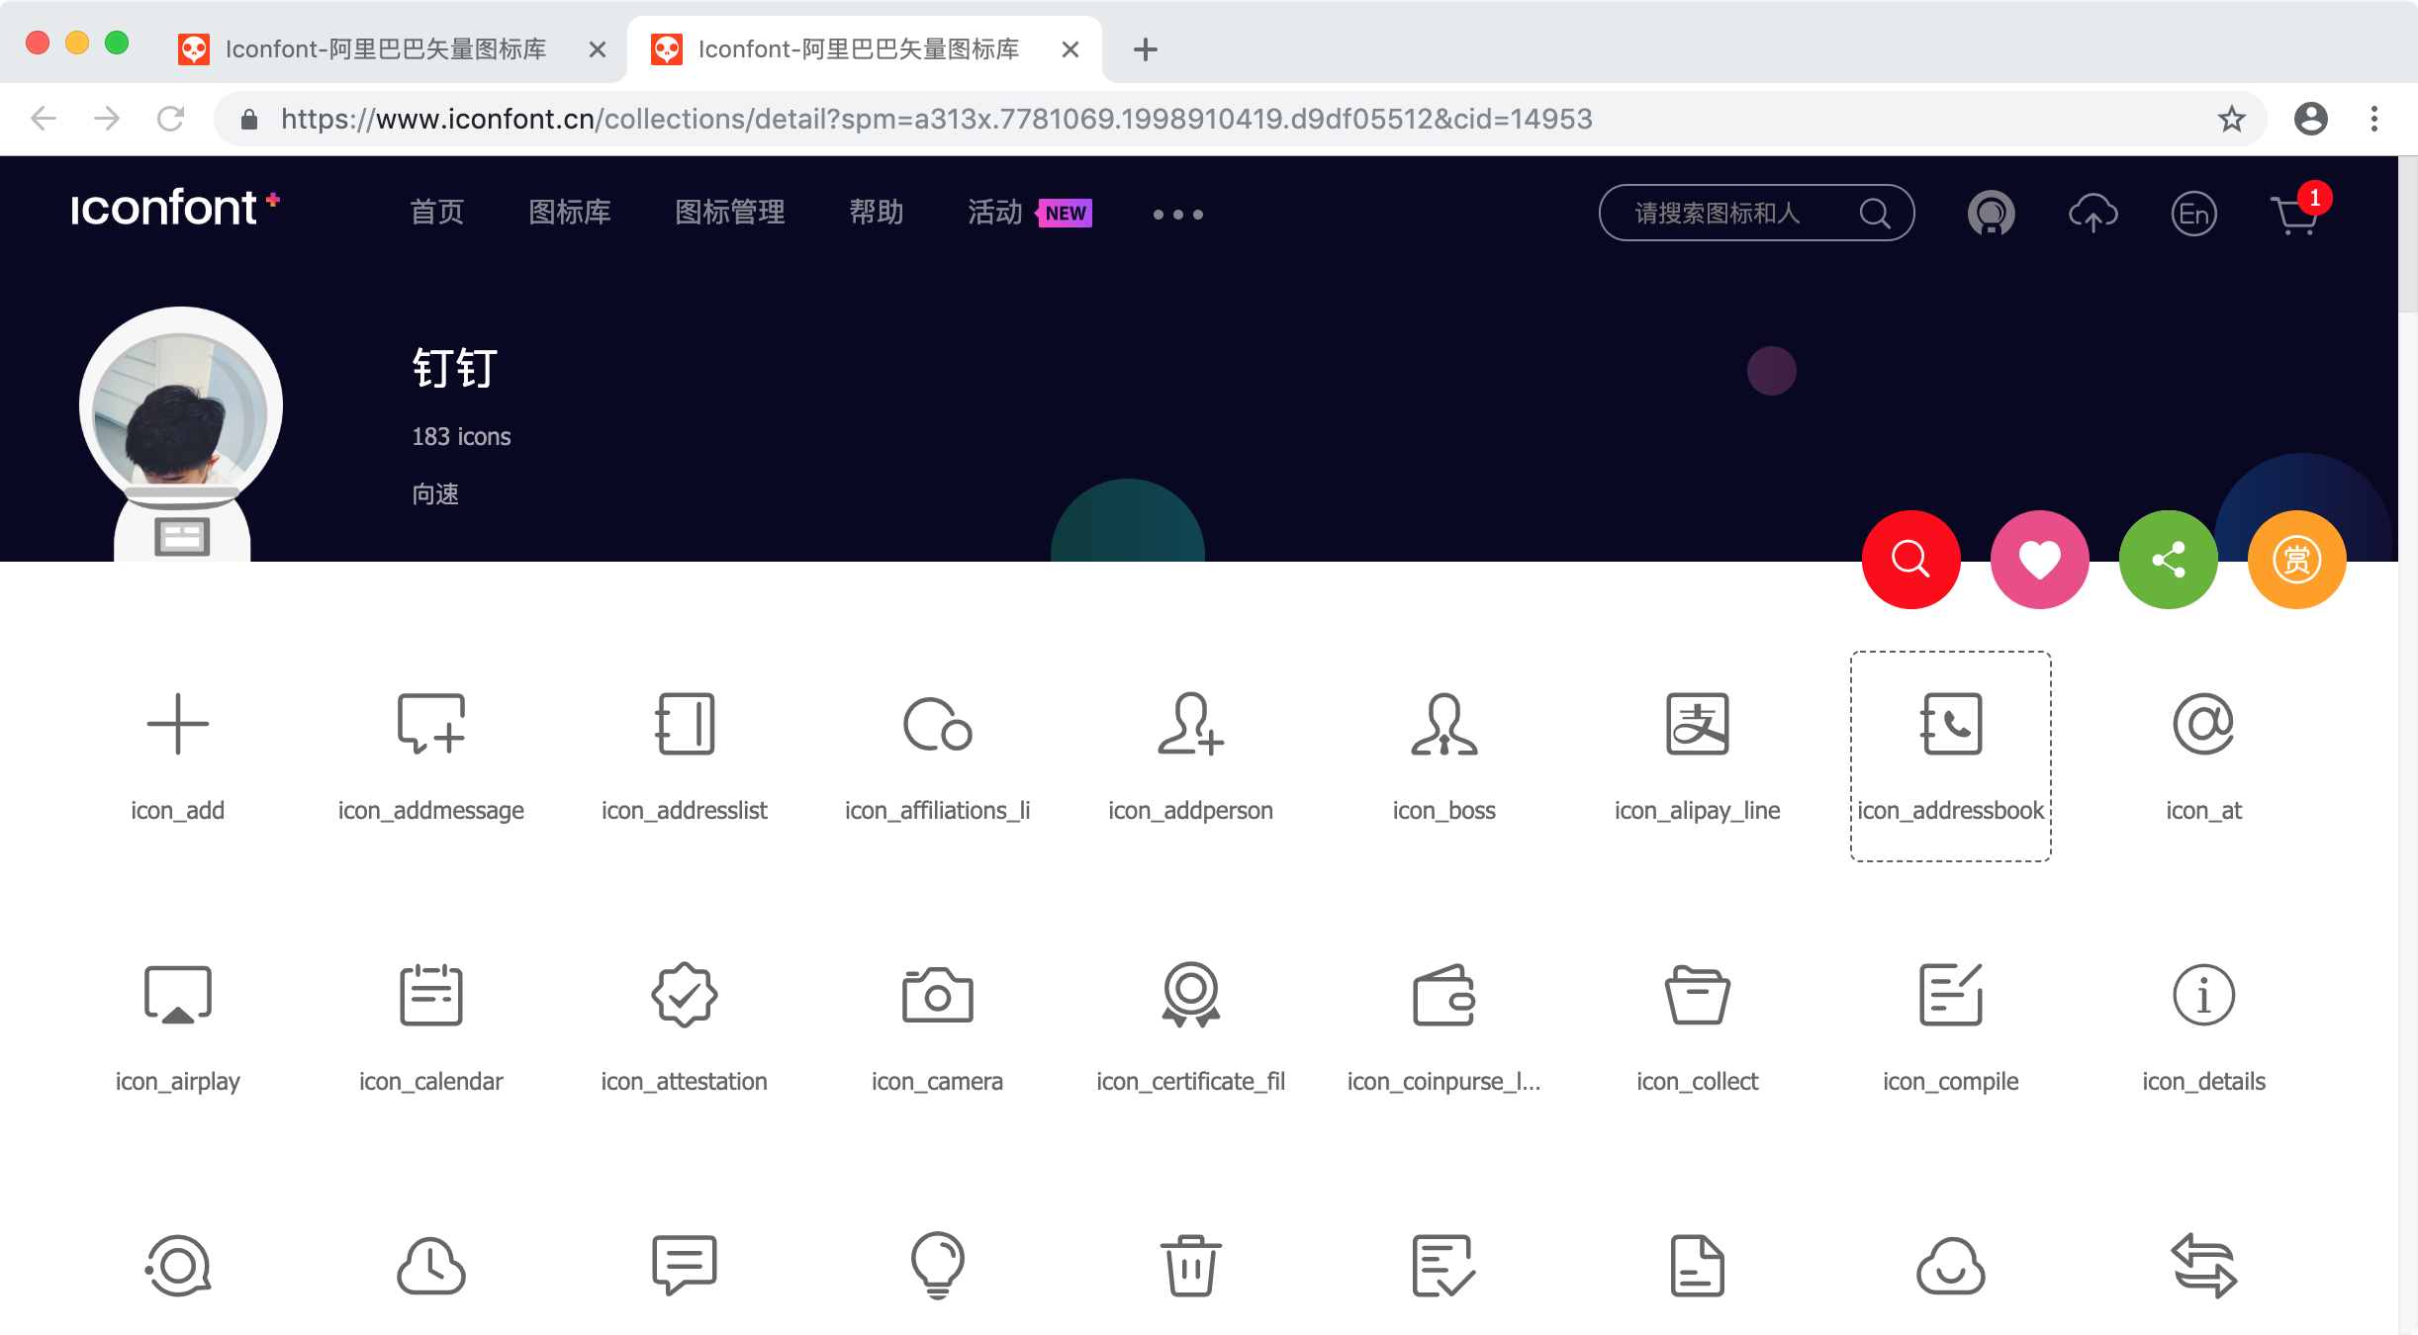The width and height of the screenshot is (2418, 1335).
Task: Switch to the first Iconfont browser tab
Action: [386, 49]
